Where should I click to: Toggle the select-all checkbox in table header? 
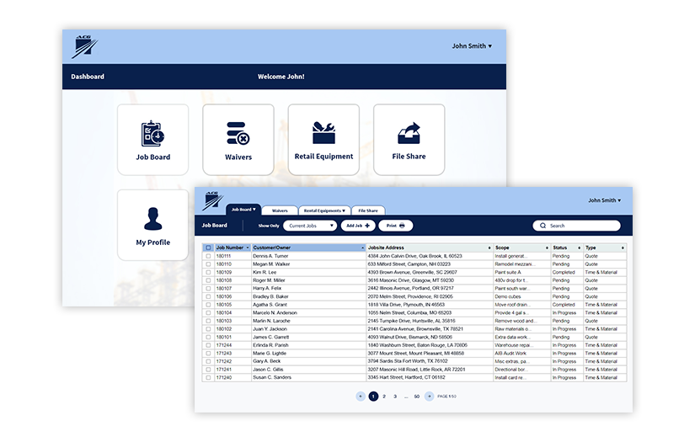(x=209, y=248)
